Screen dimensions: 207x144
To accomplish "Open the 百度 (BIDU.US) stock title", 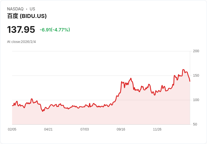I will [27, 16].
